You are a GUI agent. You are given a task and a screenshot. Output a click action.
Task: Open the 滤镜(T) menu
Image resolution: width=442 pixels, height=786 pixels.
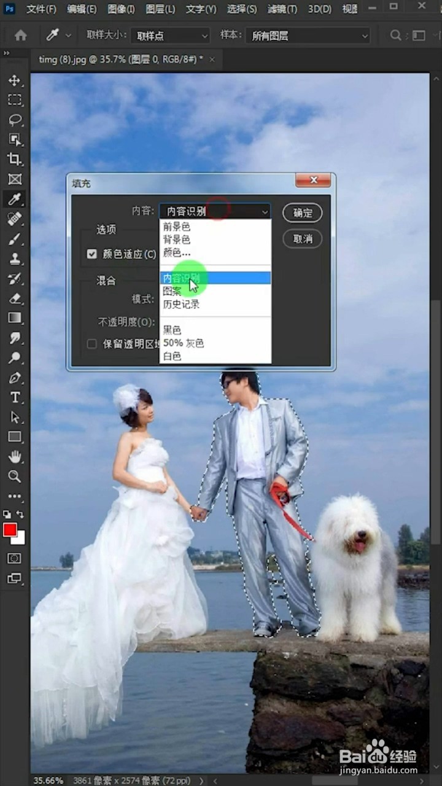pos(282,9)
